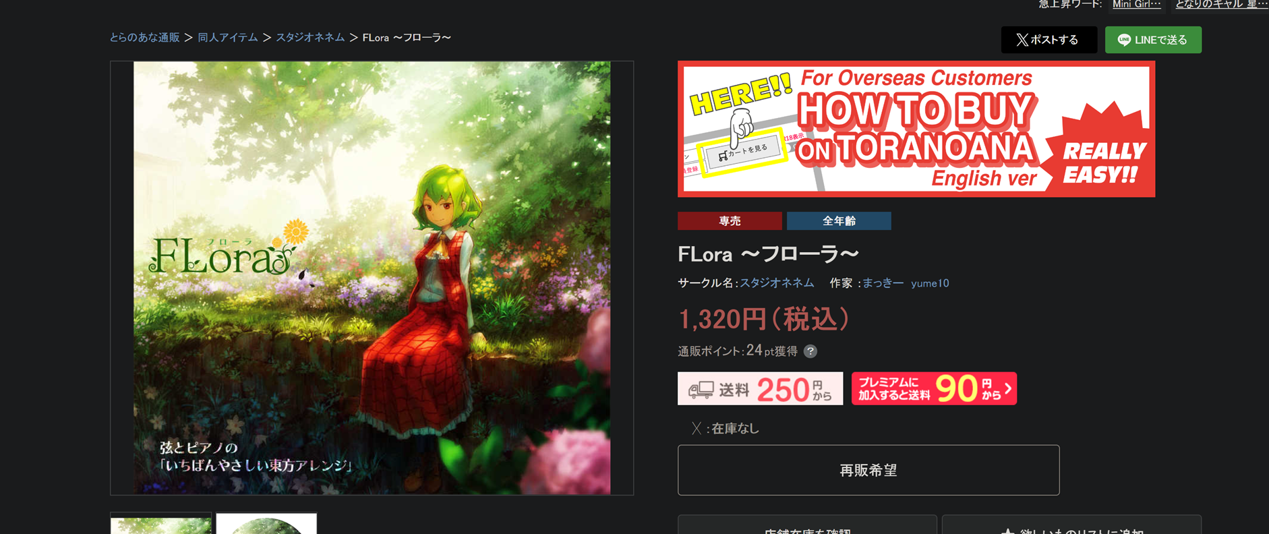Enlarge the main FLora album cover image
This screenshot has width=1269, height=534.
[x=372, y=278]
